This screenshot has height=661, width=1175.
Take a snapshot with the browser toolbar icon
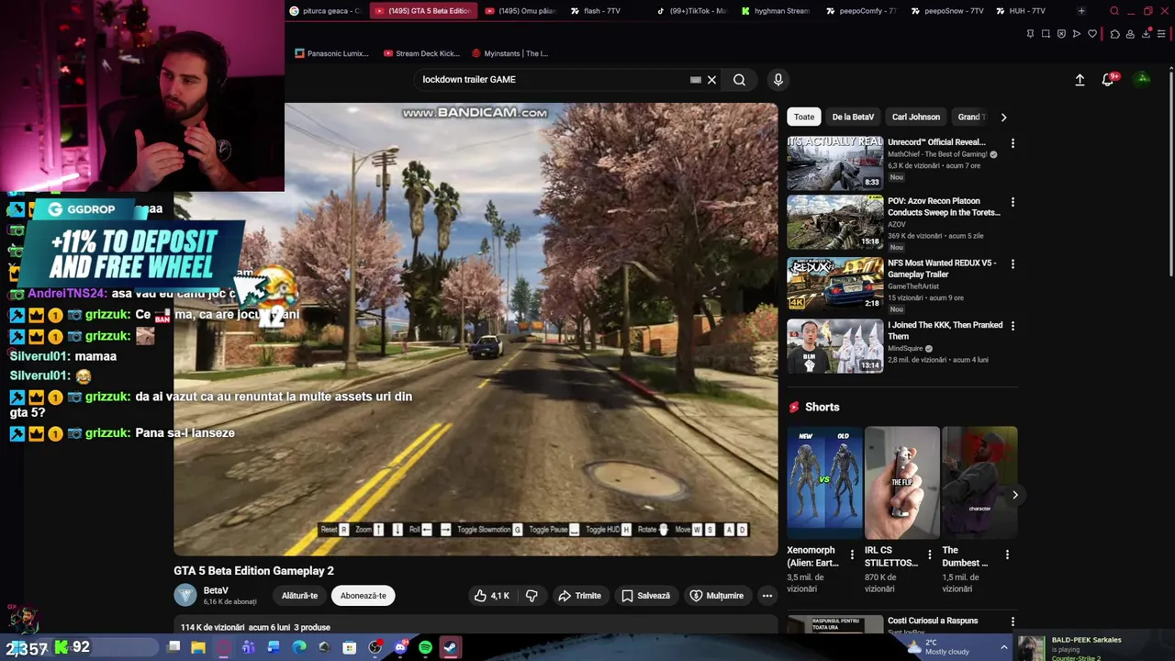click(x=1046, y=34)
